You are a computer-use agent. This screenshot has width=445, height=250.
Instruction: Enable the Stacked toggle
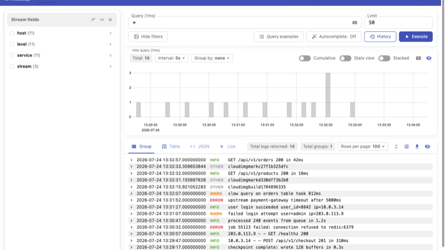[x=385, y=58]
